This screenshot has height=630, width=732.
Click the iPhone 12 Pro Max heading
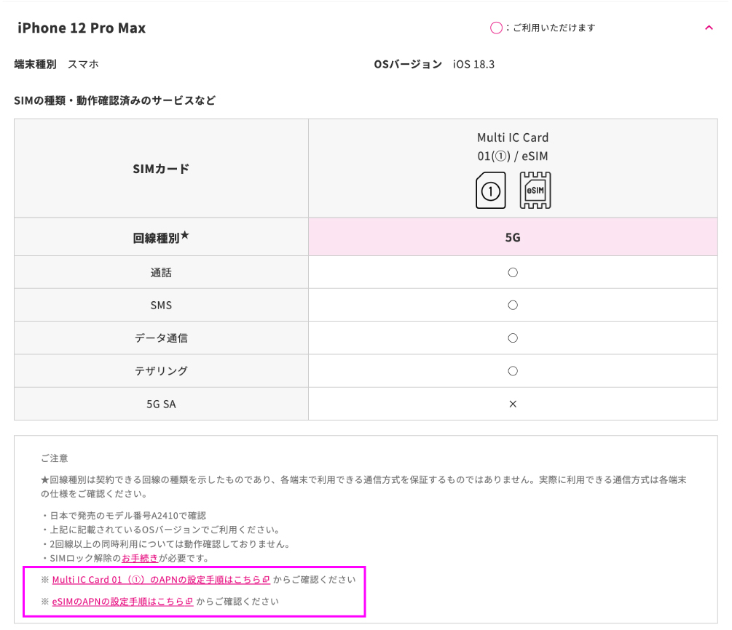tap(82, 28)
